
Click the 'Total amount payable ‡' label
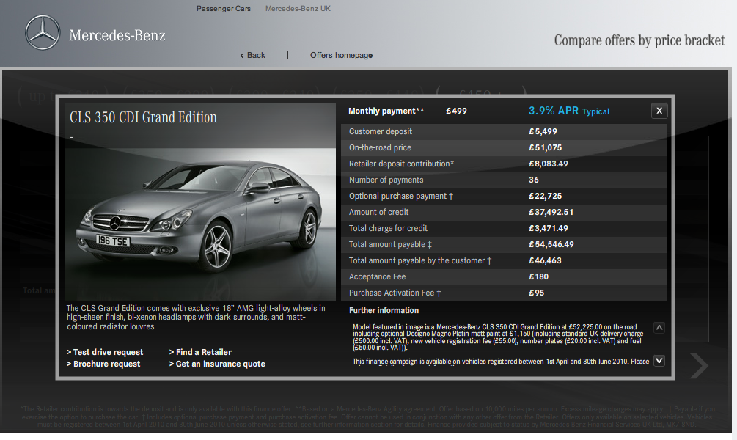(x=390, y=244)
